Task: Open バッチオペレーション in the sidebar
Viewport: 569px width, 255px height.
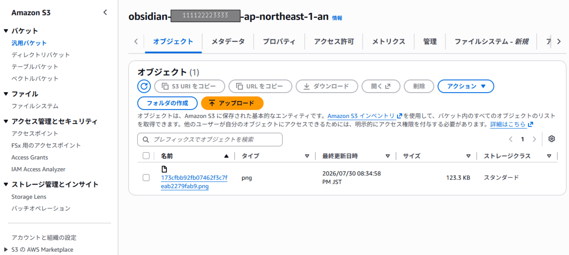Action: click(x=41, y=208)
